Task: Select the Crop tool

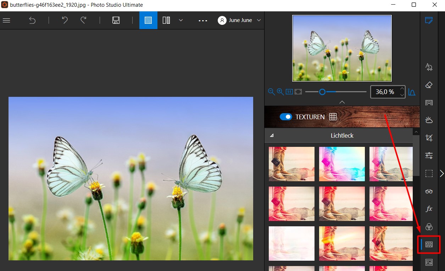Action: pyautogui.click(x=429, y=138)
